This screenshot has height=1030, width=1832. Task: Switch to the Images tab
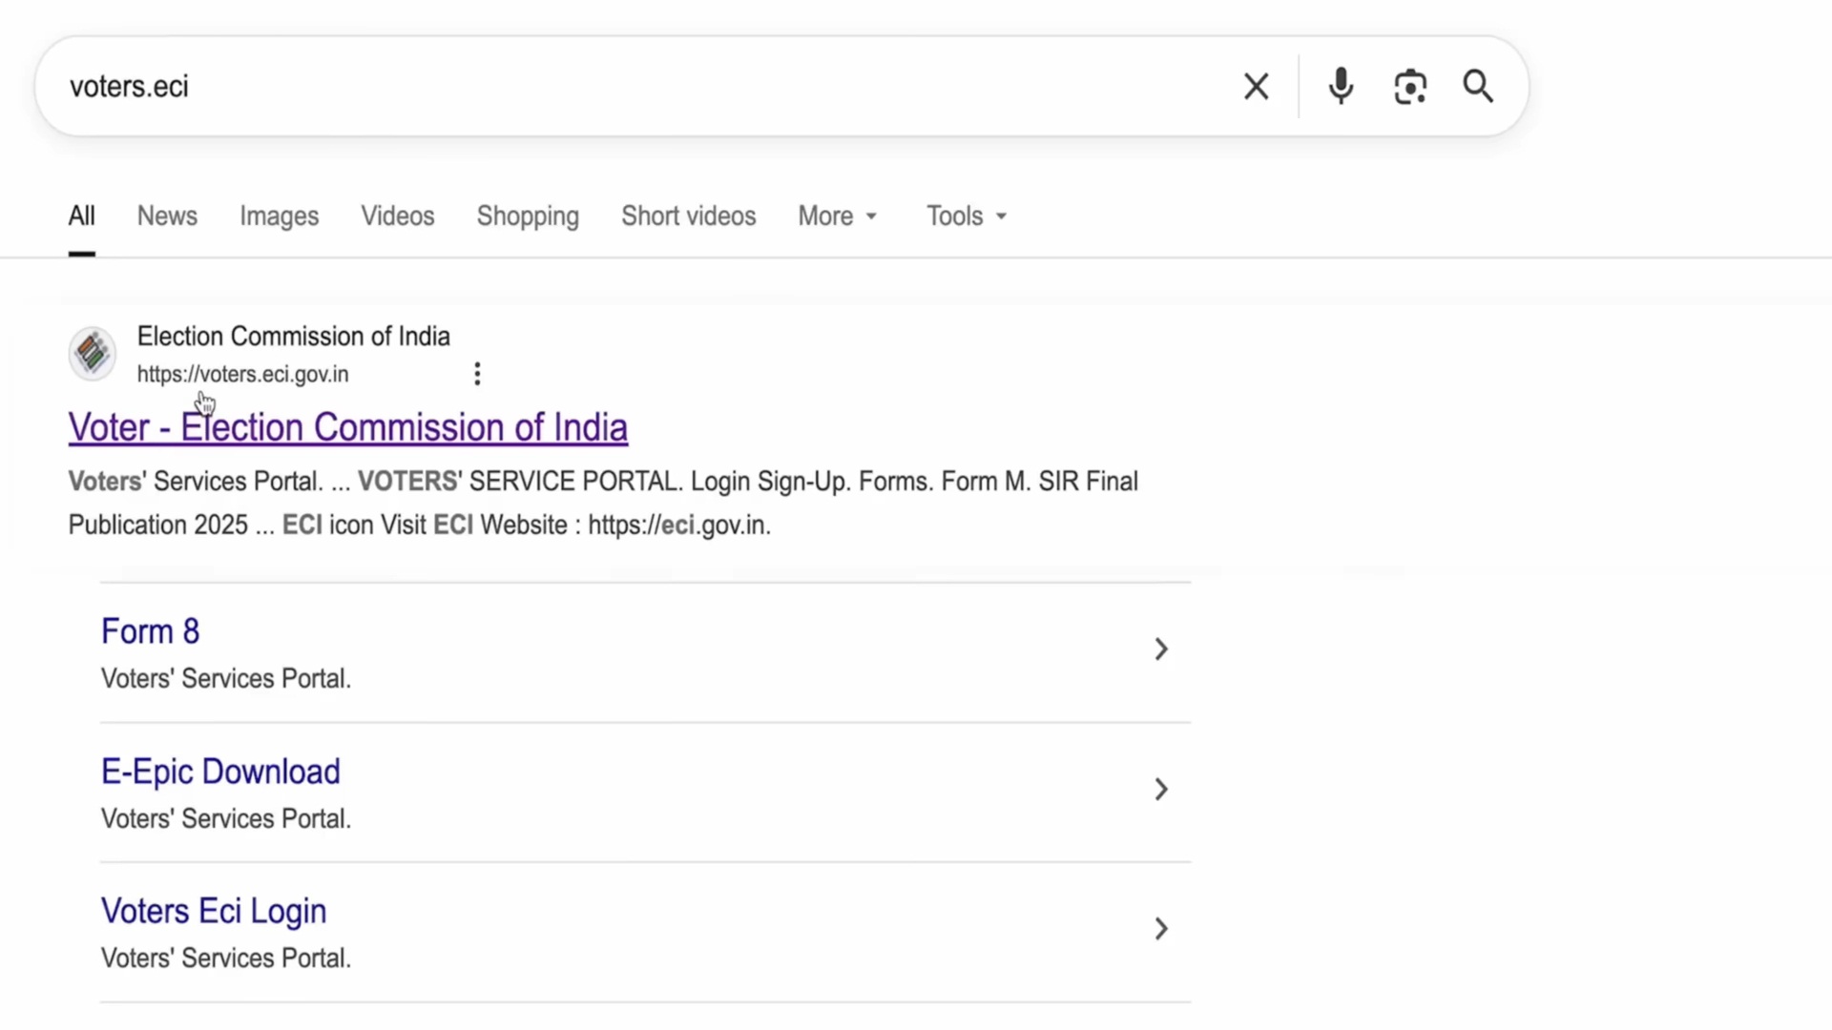click(279, 216)
